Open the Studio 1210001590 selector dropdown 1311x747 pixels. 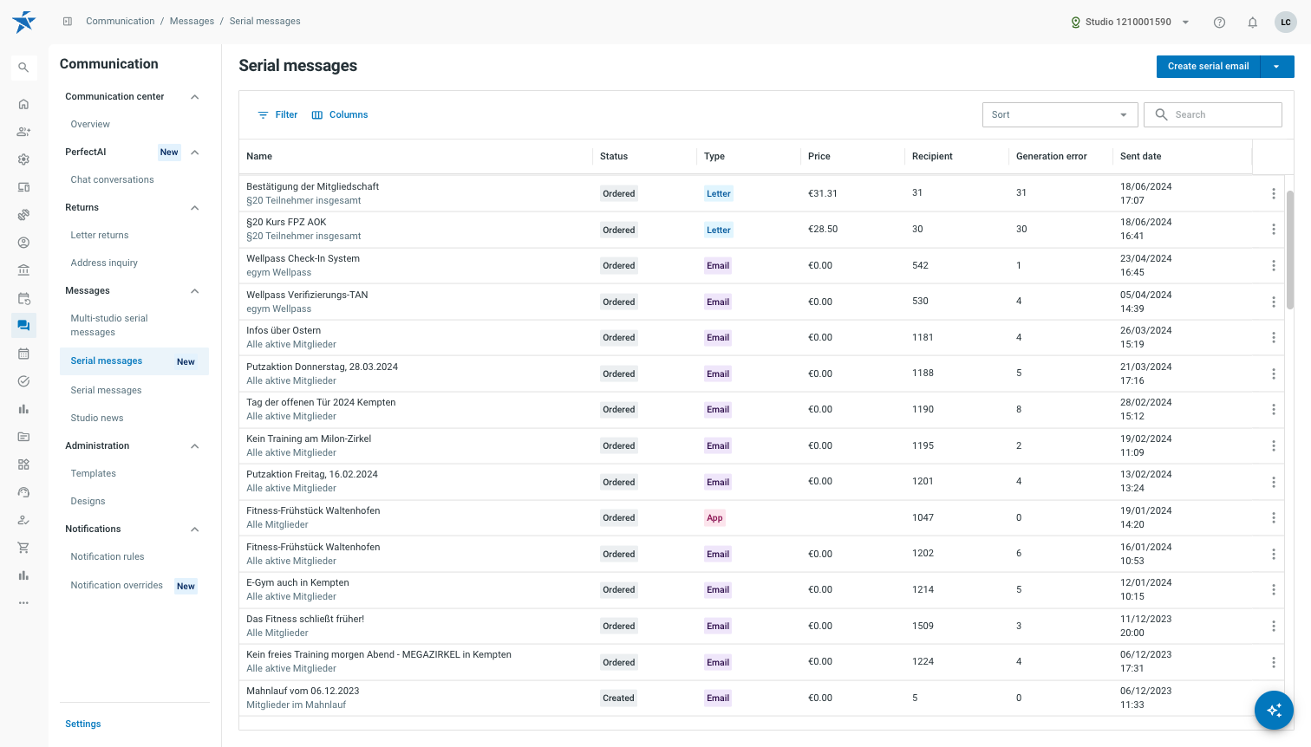click(x=1131, y=23)
